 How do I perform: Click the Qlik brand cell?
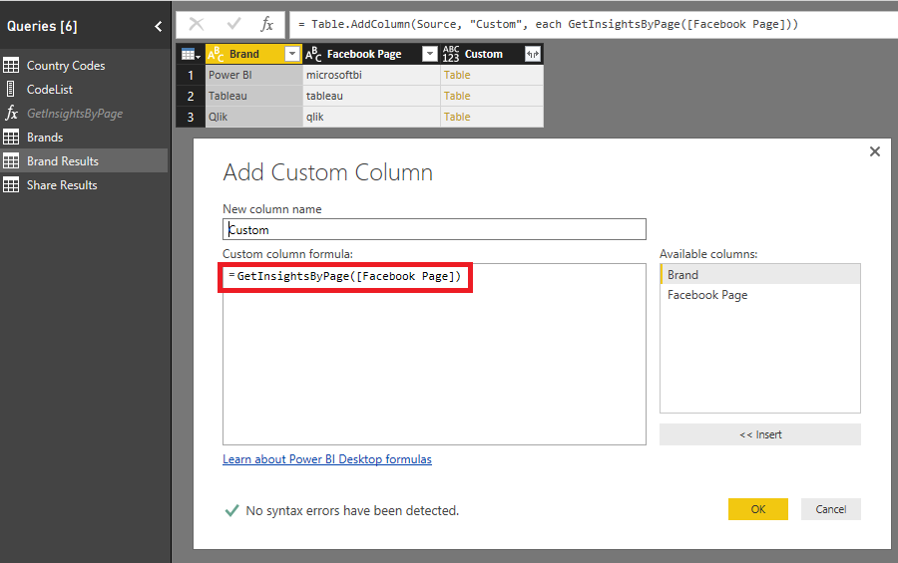coord(253,117)
